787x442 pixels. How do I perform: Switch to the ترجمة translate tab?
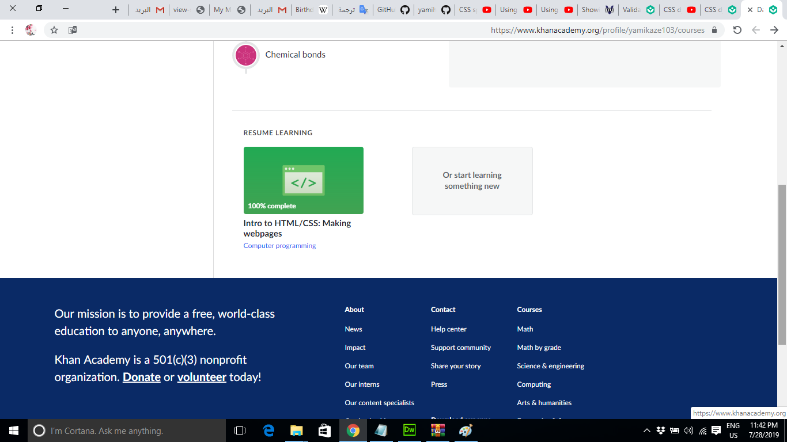coord(353,10)
